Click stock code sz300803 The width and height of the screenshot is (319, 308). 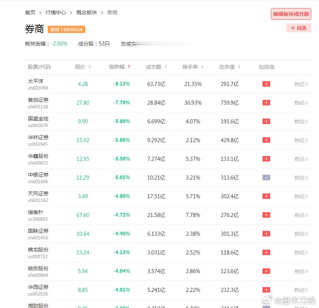pyautogui.click(x=38, y=219)
